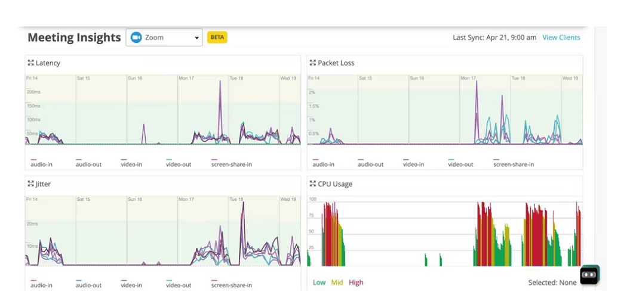Toggle screen-share-in series in Packet Loss legend
This screenshot has height=298, width=633.
click(514, 164)
